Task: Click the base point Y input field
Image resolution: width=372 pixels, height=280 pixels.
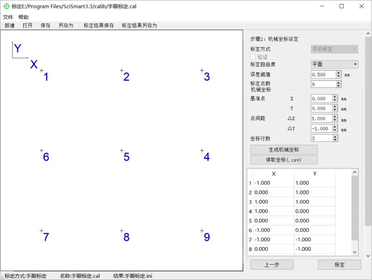Action: pos(321,108)
